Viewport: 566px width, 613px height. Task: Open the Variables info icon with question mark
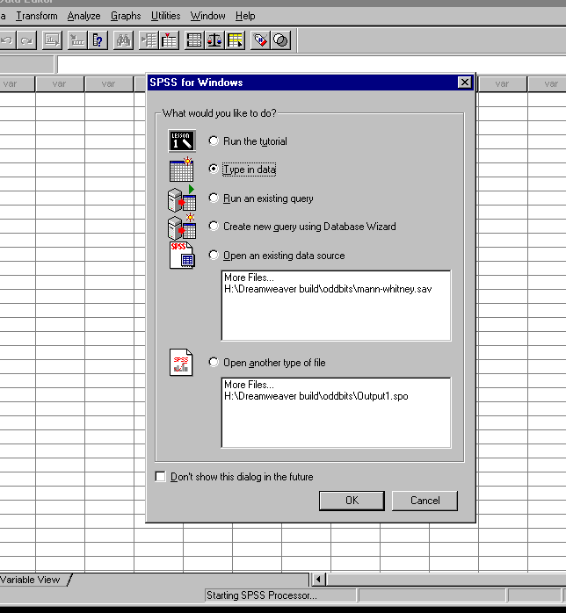98,40
